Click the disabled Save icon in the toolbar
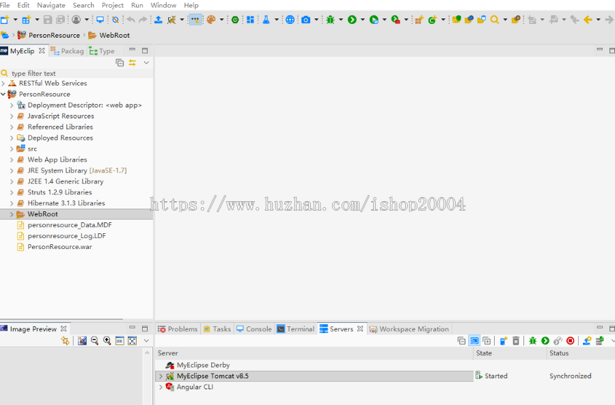The width and height of the screenshot is (615, 405). 48,20
